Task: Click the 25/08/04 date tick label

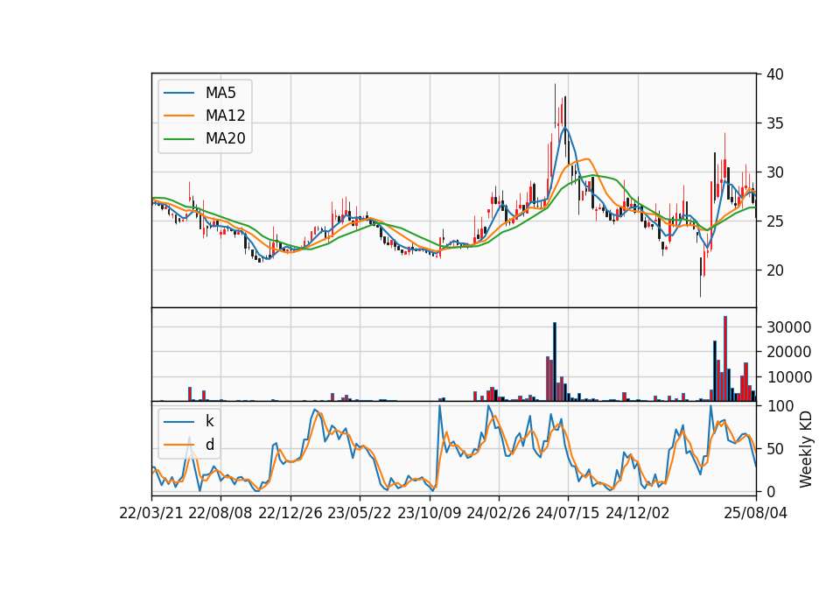Action: coord(756,513)
